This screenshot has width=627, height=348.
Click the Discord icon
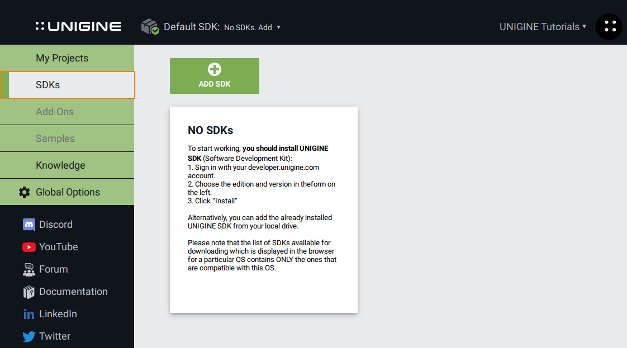pos(29,225)
